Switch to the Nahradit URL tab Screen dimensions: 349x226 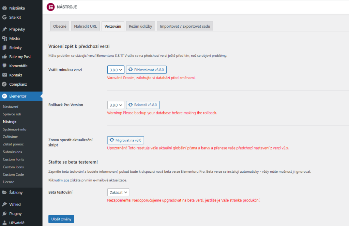(x=86, y=26)
